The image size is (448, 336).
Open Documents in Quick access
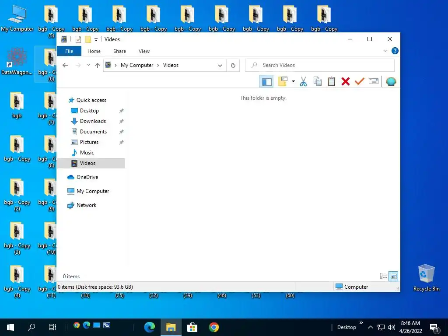[93, 132]
